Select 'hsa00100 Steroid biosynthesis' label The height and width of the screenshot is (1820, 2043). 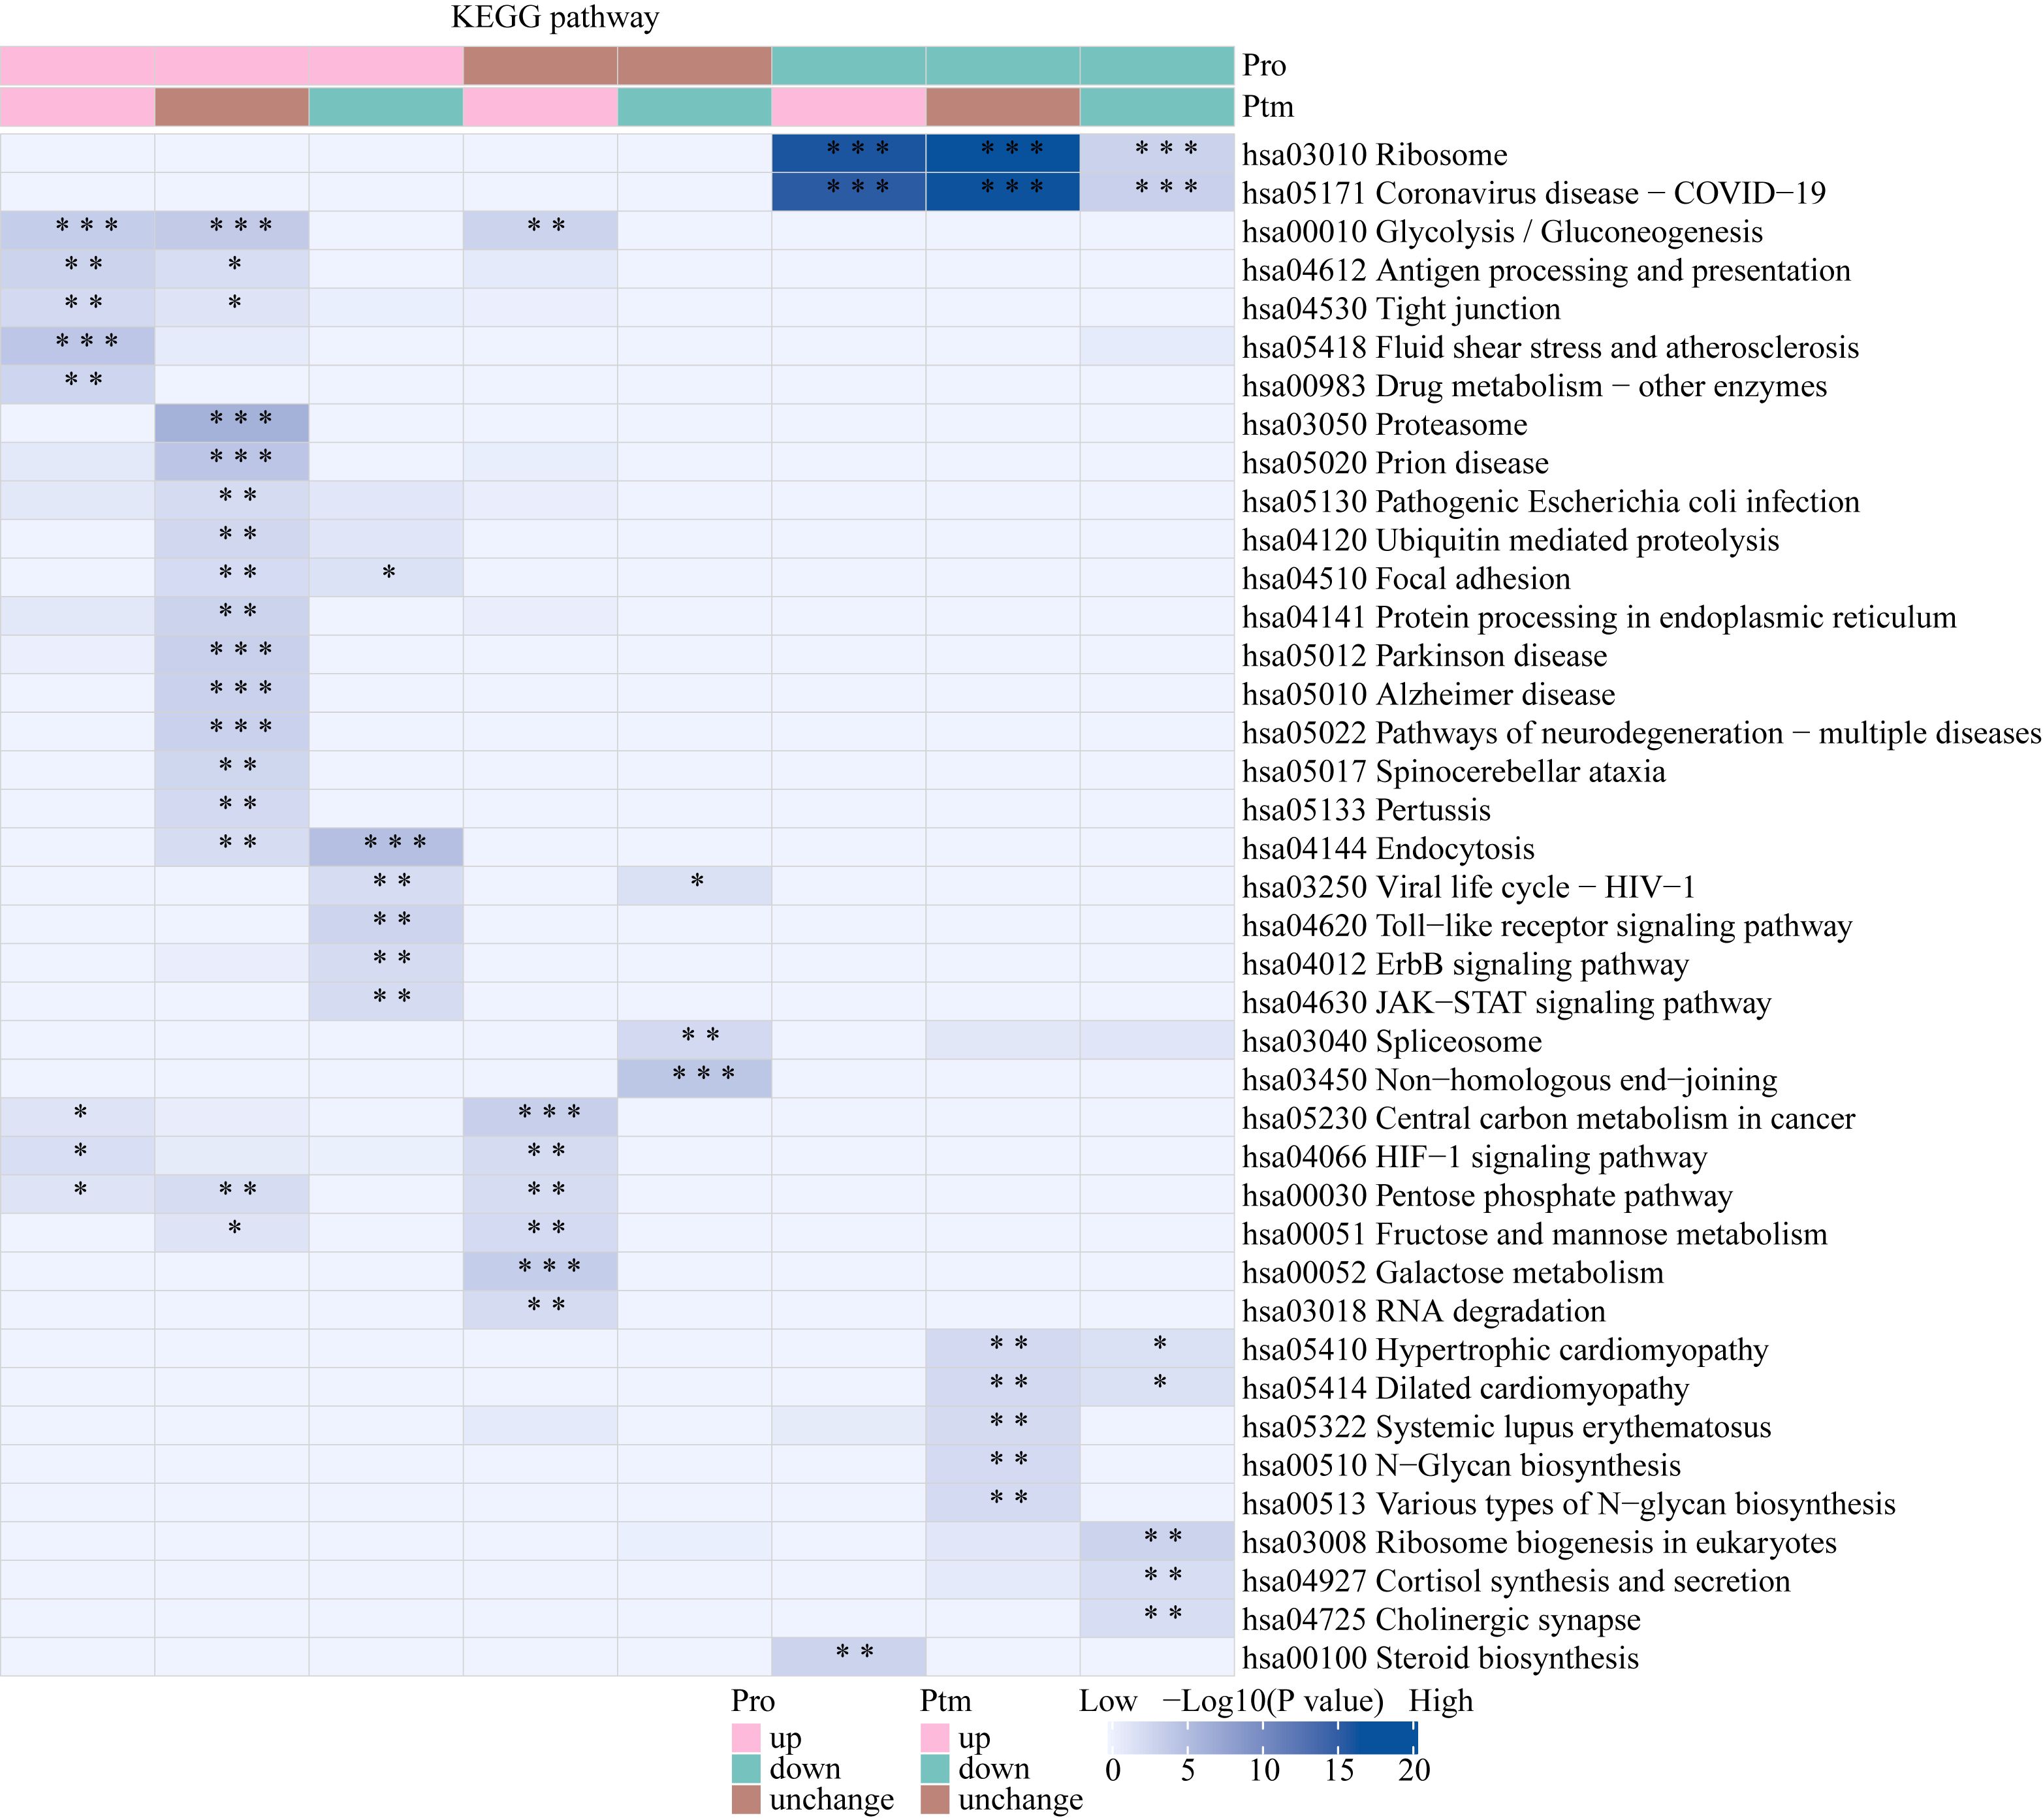point(1440,1659)
